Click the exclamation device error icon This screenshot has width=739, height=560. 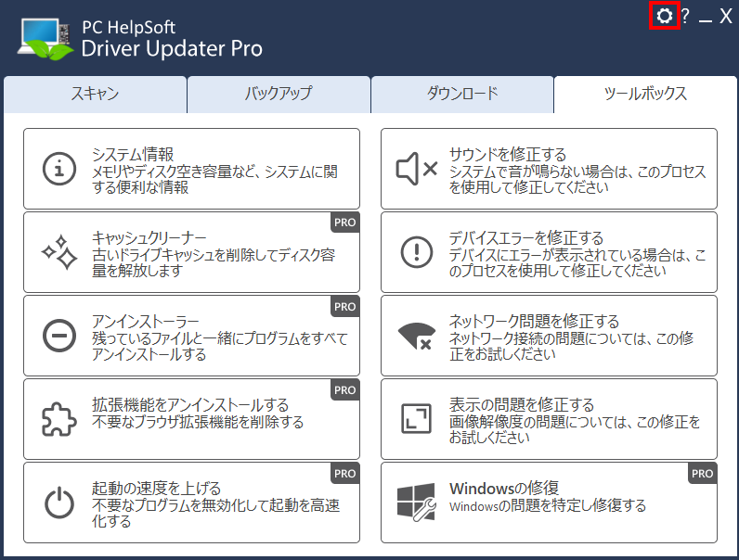(417, 252)
